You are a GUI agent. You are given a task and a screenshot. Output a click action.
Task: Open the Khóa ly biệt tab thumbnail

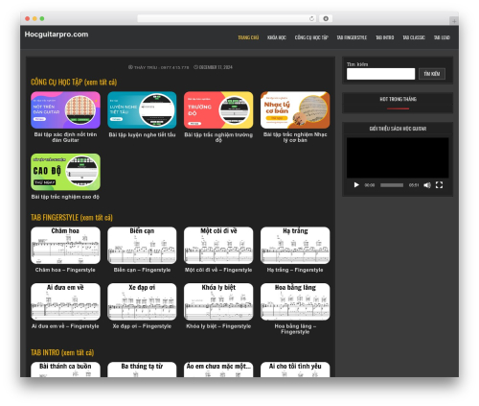(x=218, y=301)
